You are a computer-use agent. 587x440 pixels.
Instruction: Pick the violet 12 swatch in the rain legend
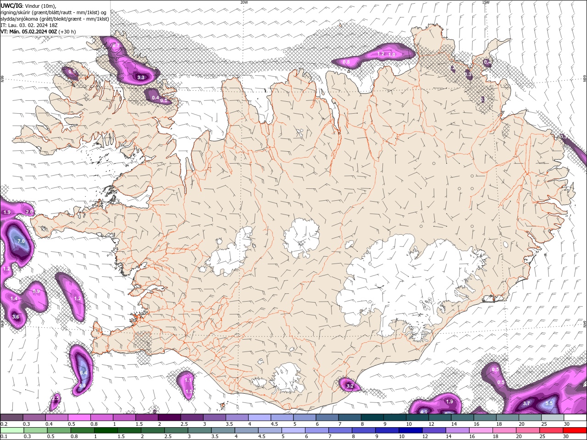click(433, 430)
